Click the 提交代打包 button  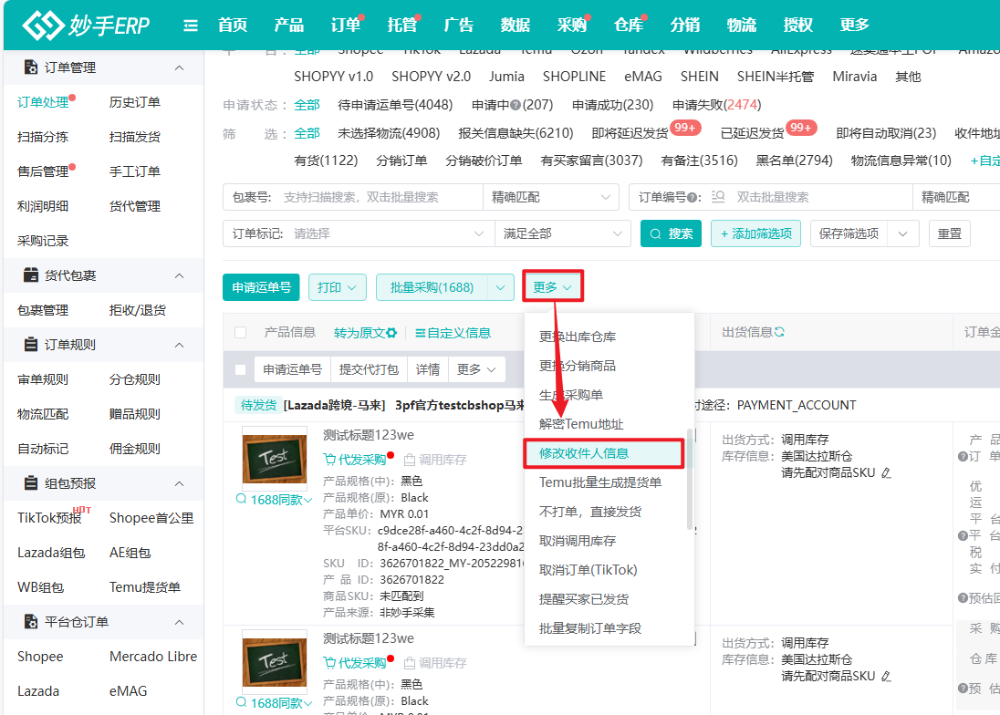(x=368, y=369)
